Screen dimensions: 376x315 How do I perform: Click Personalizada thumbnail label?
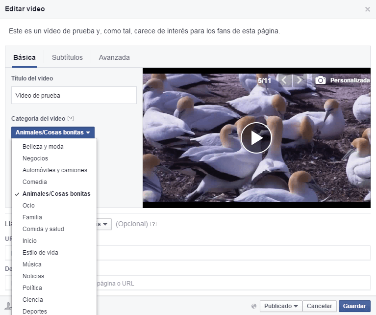tap(350, 80)
